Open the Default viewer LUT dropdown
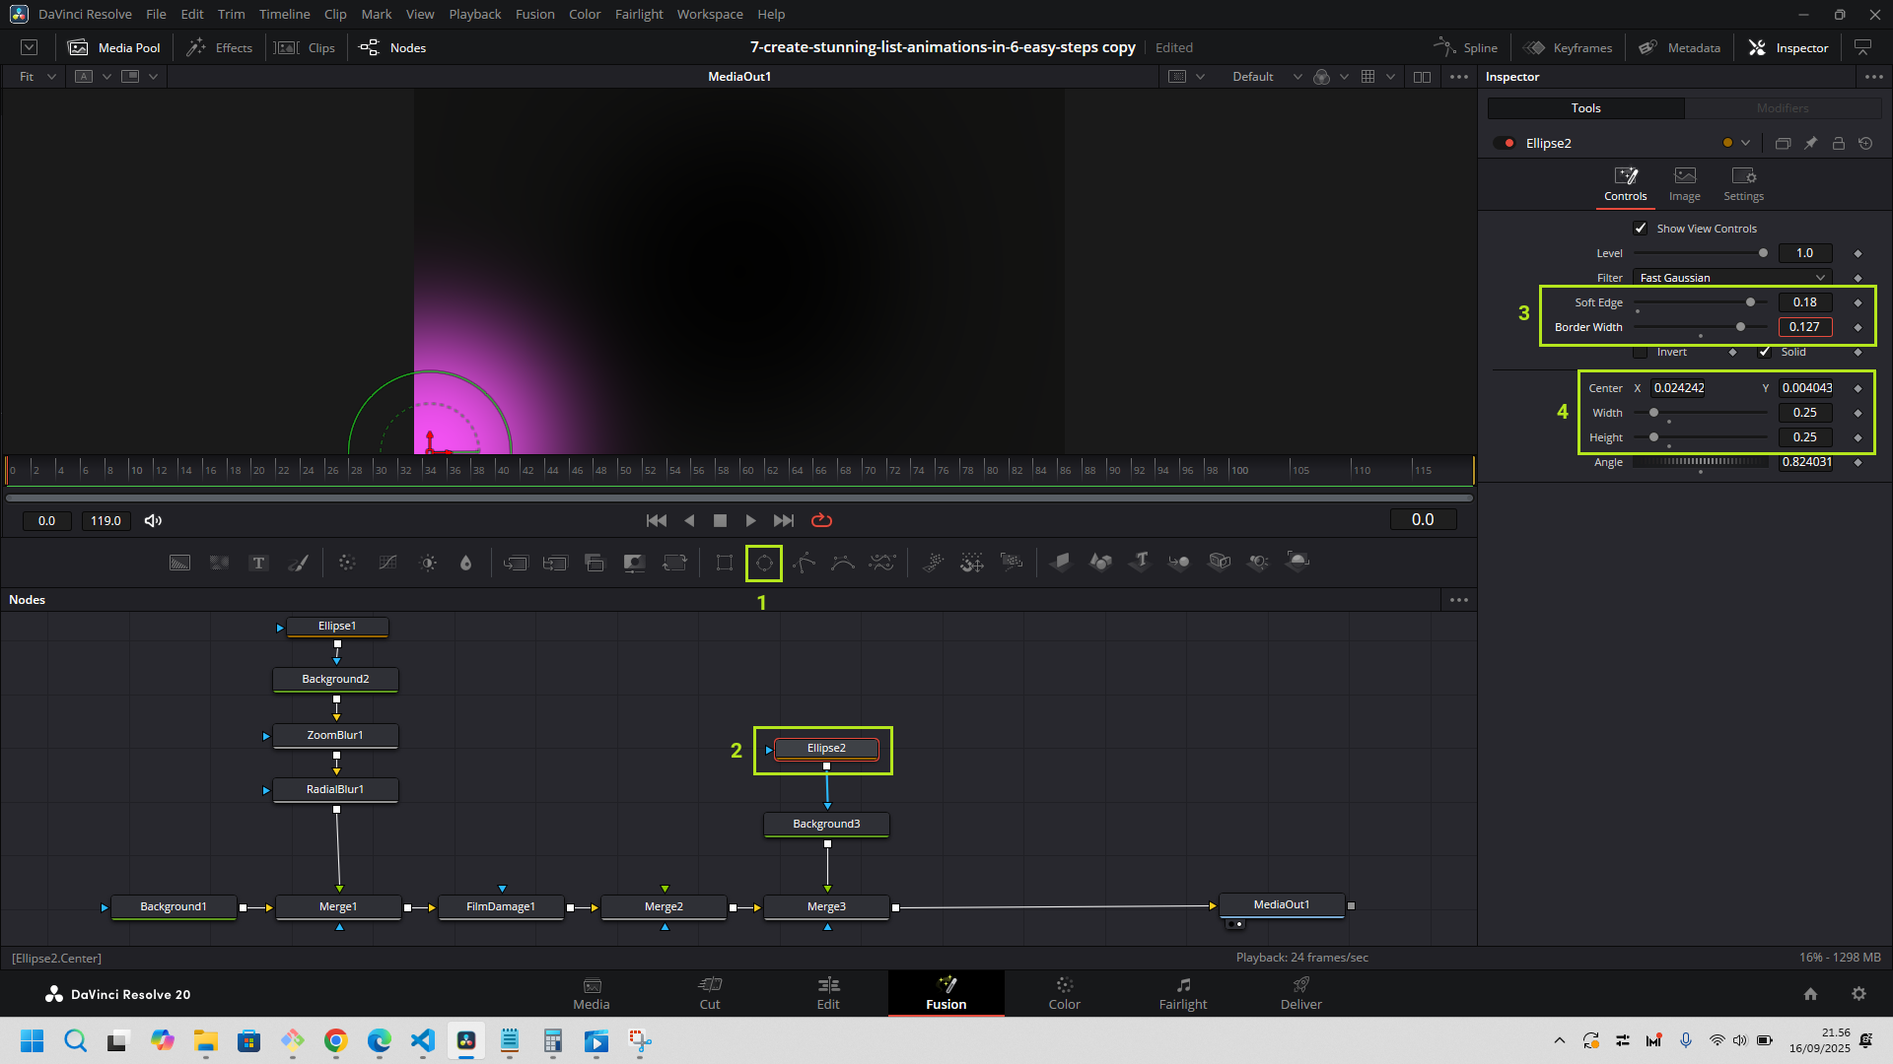Viewport: 1893px width, 1064px height. (1267, 77)
